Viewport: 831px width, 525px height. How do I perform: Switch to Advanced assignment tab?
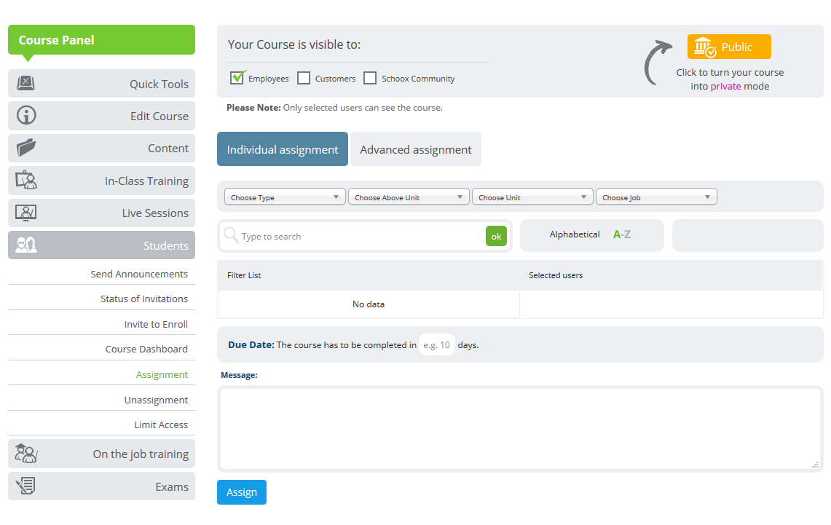415,149
